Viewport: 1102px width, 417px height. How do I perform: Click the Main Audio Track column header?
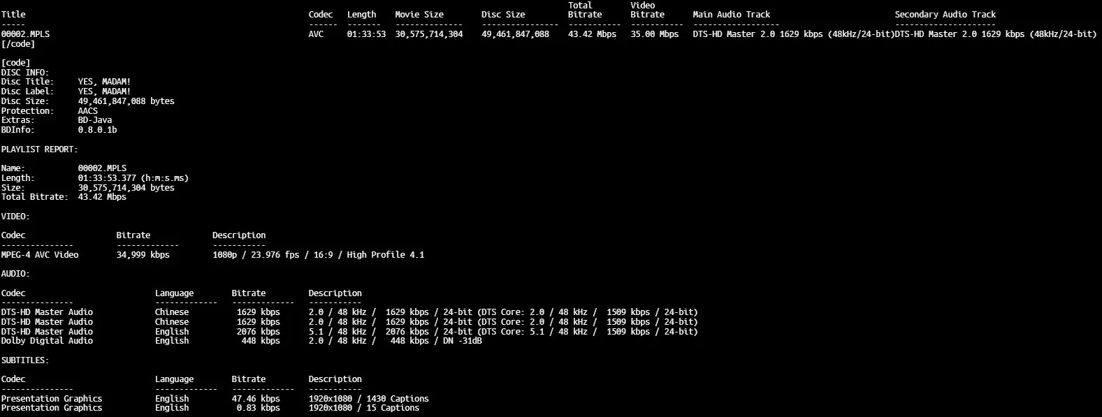coord(731,15)
